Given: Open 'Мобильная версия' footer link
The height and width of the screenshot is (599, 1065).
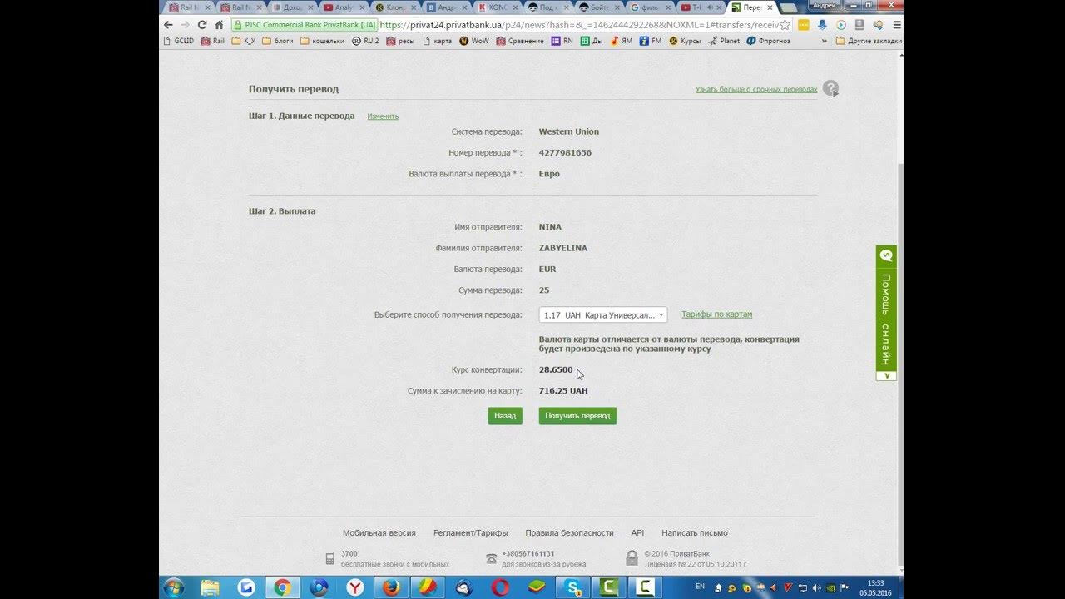Looking at the screenshot, I should [x=379, y=533].
